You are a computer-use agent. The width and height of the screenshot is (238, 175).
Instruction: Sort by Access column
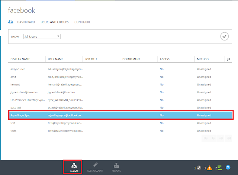point(164,59)
